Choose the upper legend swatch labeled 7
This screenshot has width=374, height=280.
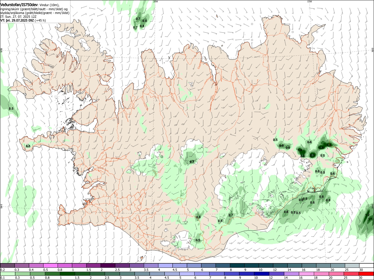(x=222, y=266)
